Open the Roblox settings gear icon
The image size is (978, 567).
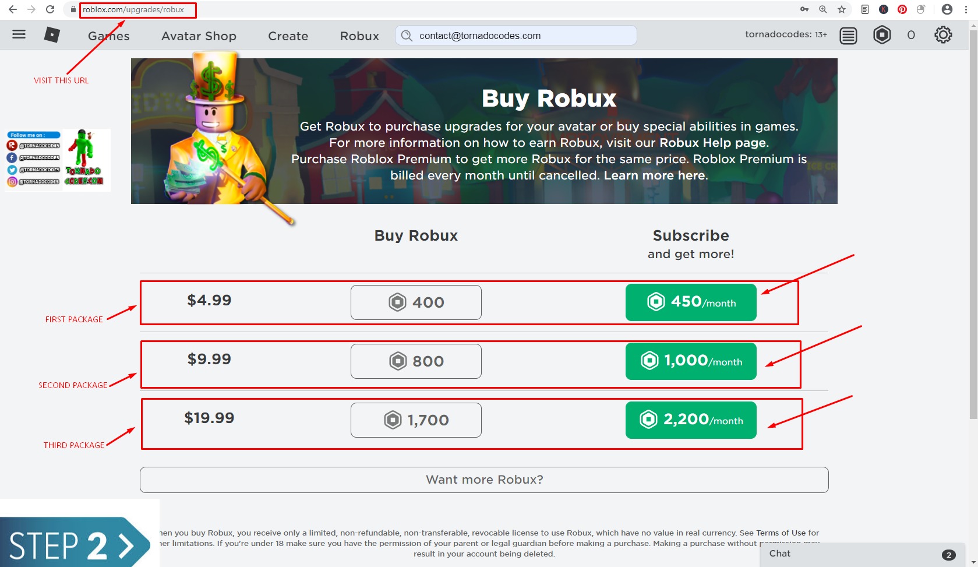click(x=942, y=35)
